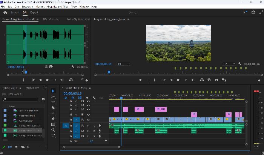Open Source monitor settings wrench
The width and height of the screenshot is (264, 155).
[73, 67]
